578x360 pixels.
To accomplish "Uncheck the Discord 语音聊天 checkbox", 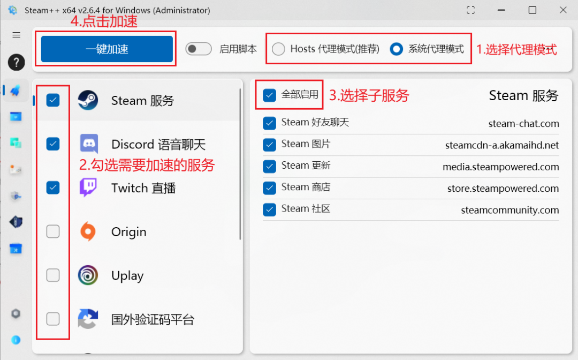I will [53, 144].
